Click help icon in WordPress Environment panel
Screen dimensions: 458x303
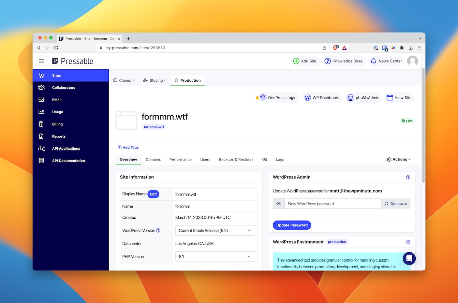pyautogui.click(x=408, y=242)
